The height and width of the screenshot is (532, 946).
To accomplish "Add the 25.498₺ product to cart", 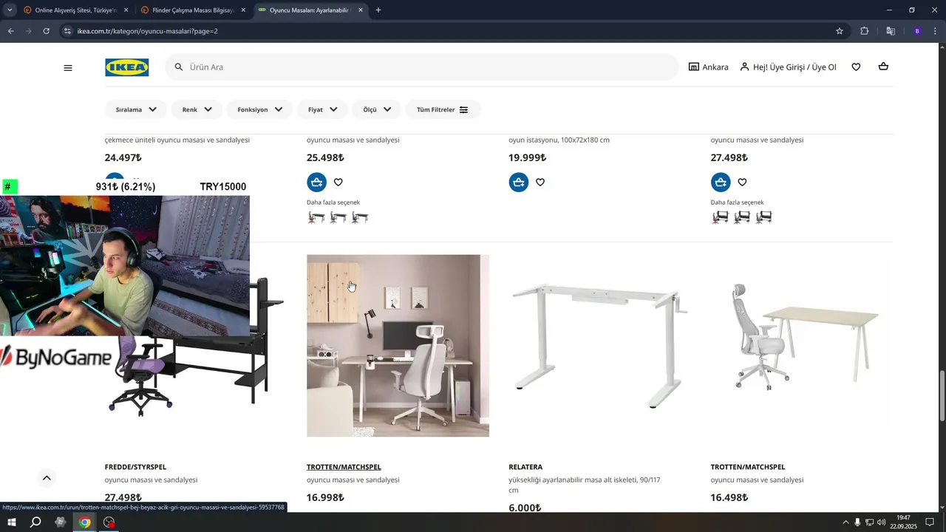I will (x=316, y=182).
